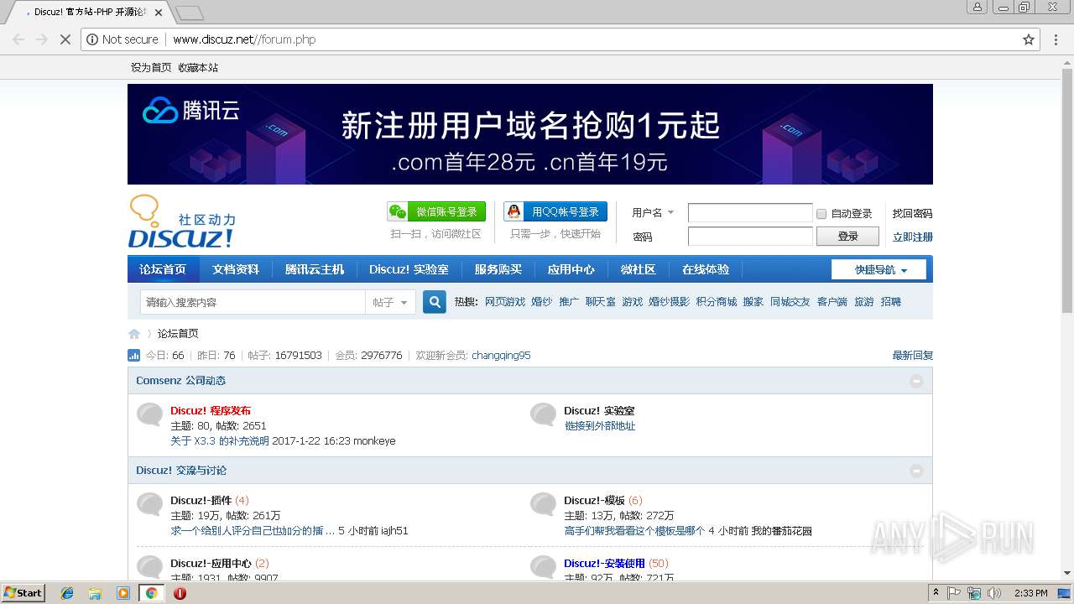Click the 设为首页 link
This screenshot has height=604, width=1074.
pos(151,68)
